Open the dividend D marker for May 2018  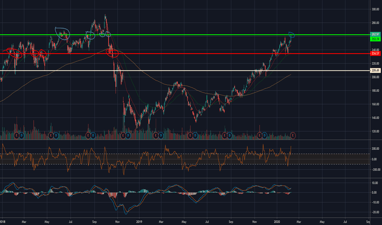56,135
